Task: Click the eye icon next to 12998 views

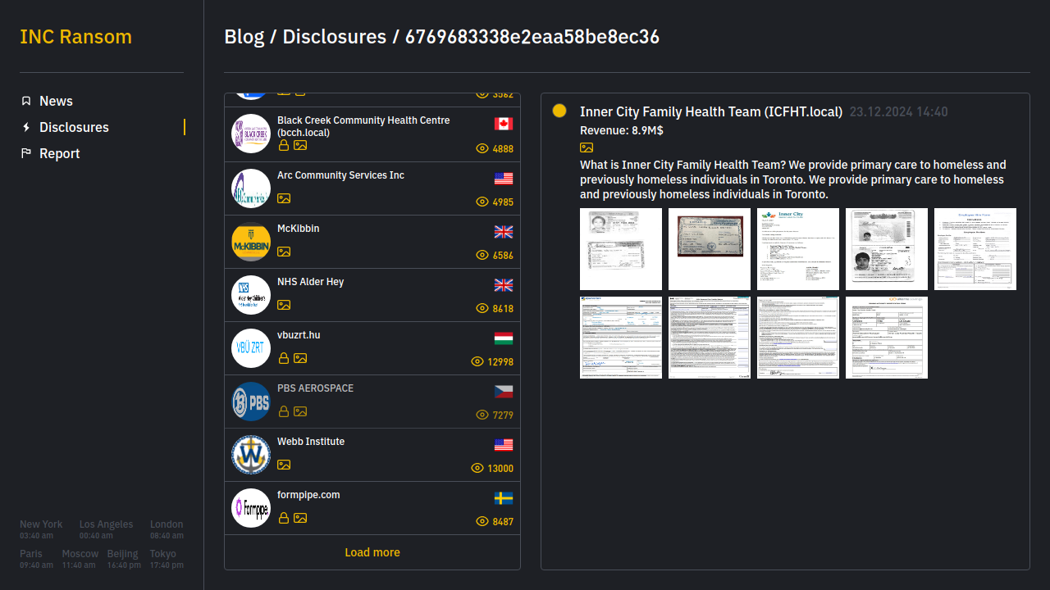Action: 477,361
